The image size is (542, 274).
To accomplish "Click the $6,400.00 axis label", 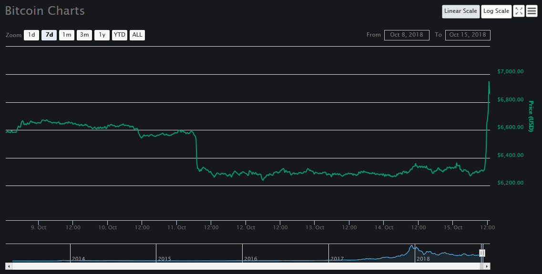I will (x=510, y=155).
